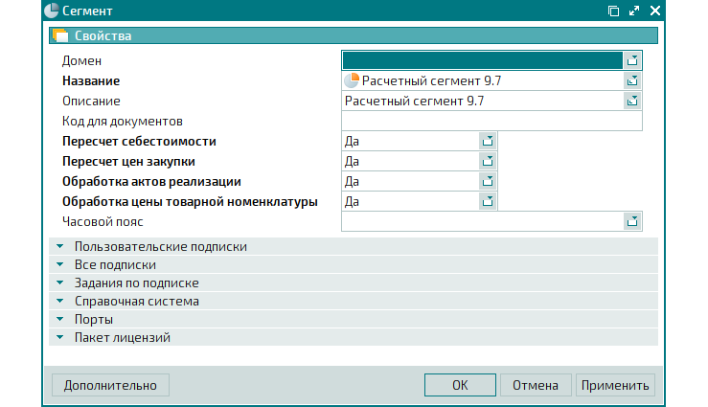Image resolution: width=708 pixels, height=407 pixels.
Task: Click the expand arrows icon in title bar
Action: pyautogui.click(x=634, y=11)
